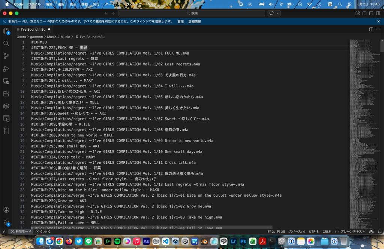
Task: Open the Search view in activity bar
Action: click(x=6, y=43)
